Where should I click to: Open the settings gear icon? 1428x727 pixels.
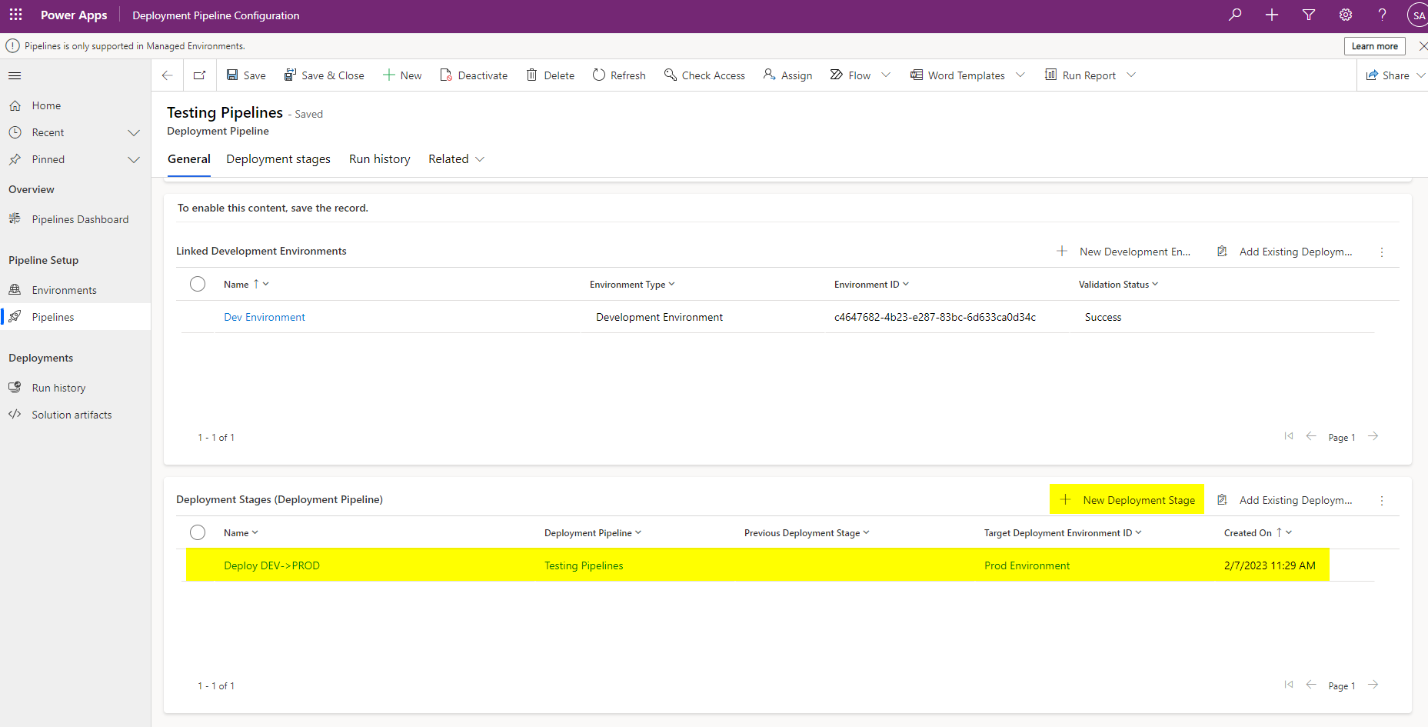click(x=1346, y=15)
